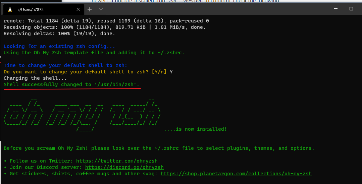The height and width of the screenshot is (184, 362).
Task: Click '....is now installed!' text
Action: coord(195,129)
